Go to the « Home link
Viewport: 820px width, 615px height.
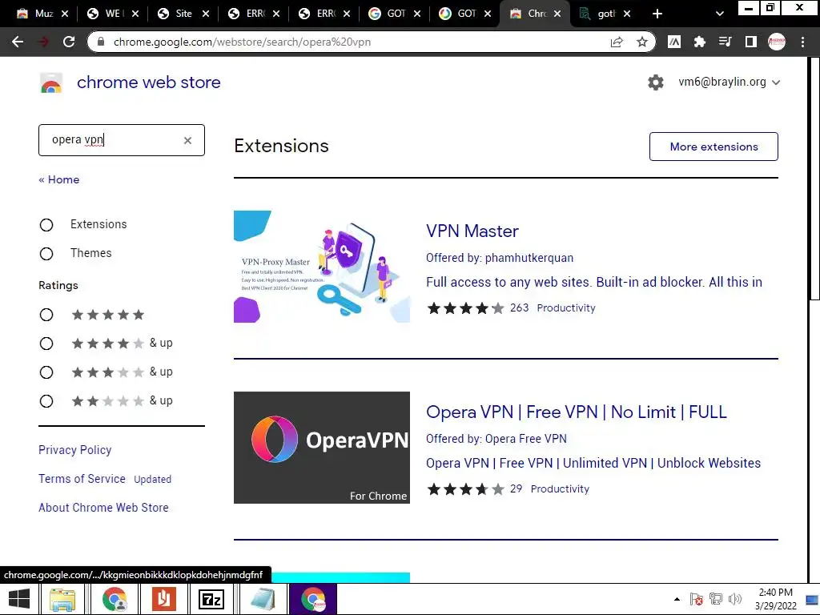point(59,180)
